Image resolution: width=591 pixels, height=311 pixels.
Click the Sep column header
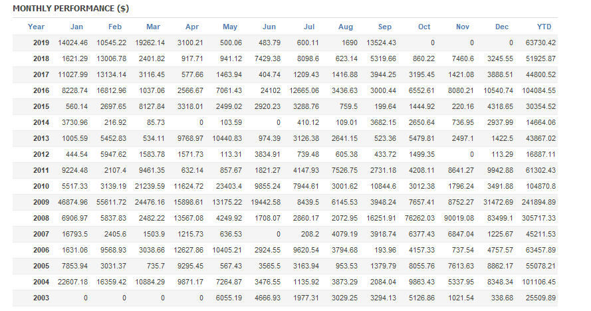[385, 27]
